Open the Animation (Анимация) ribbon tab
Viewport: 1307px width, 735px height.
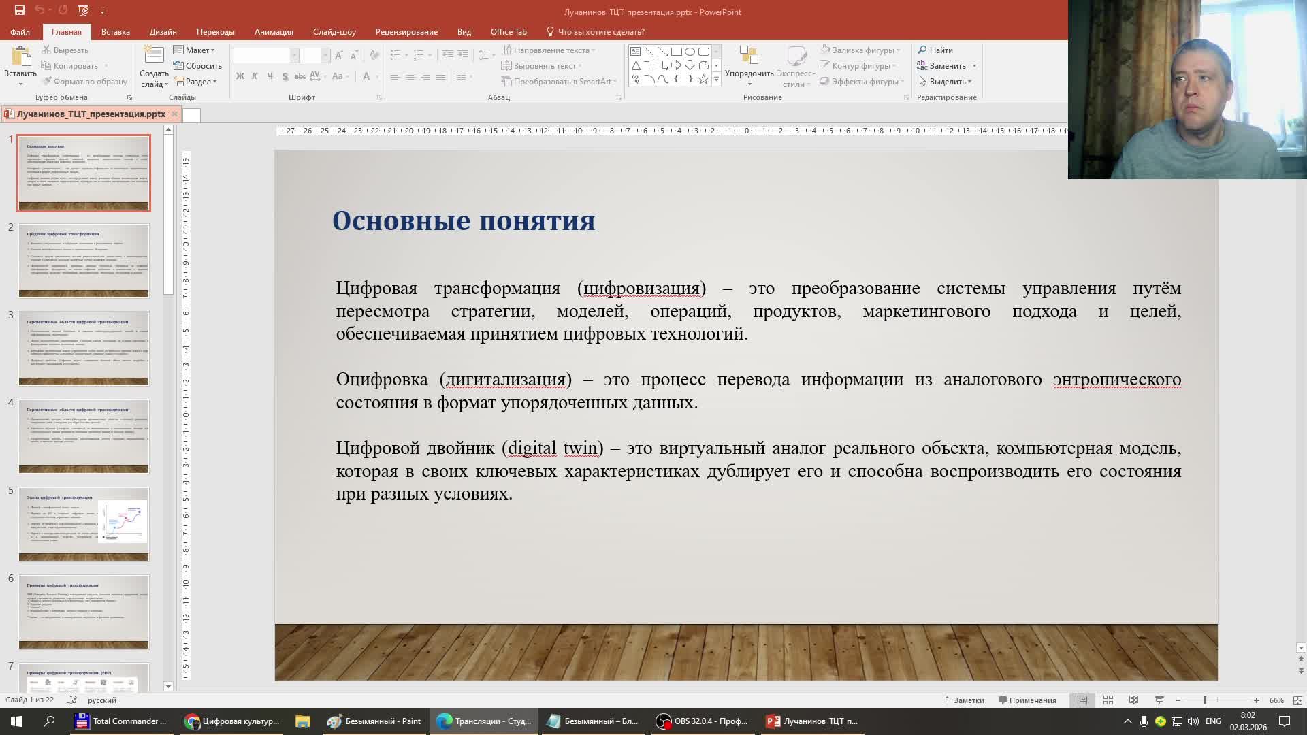[x=273, y=32]
